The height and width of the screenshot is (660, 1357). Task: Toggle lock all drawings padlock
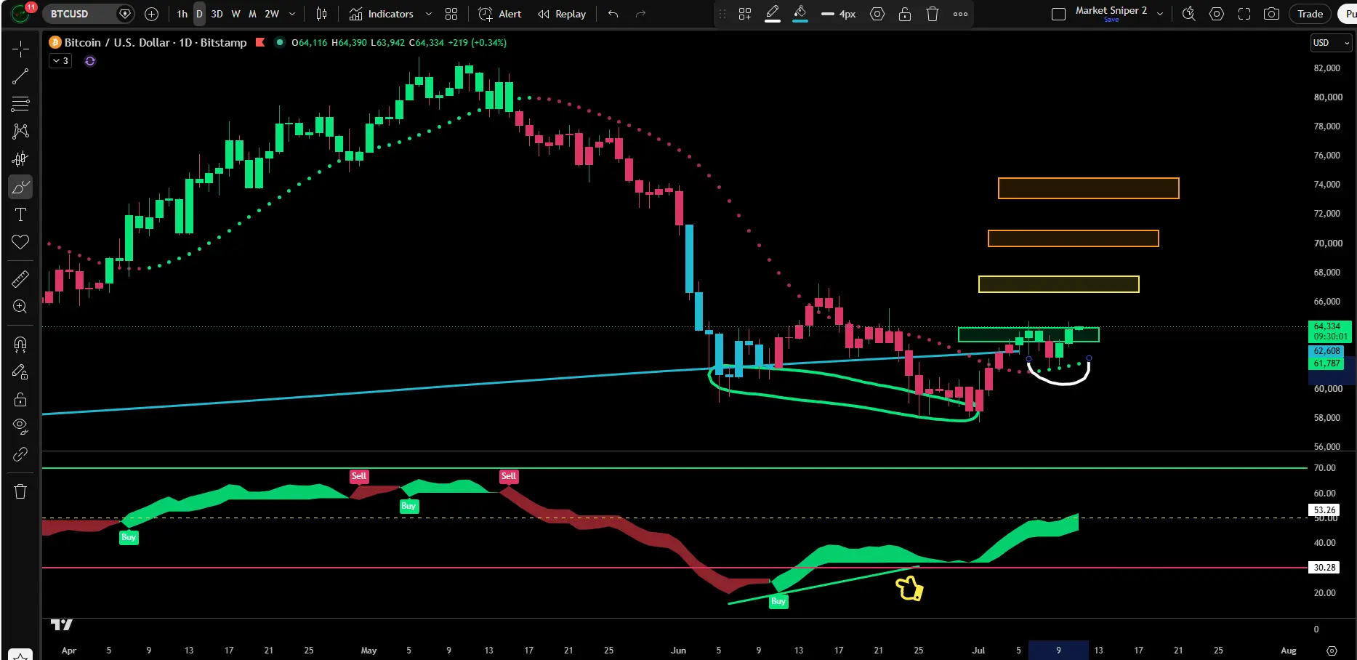point(20,399)
